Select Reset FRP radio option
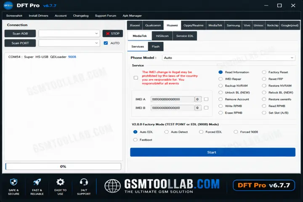Screen dimensions: 303x202 [x=264, y=79]
